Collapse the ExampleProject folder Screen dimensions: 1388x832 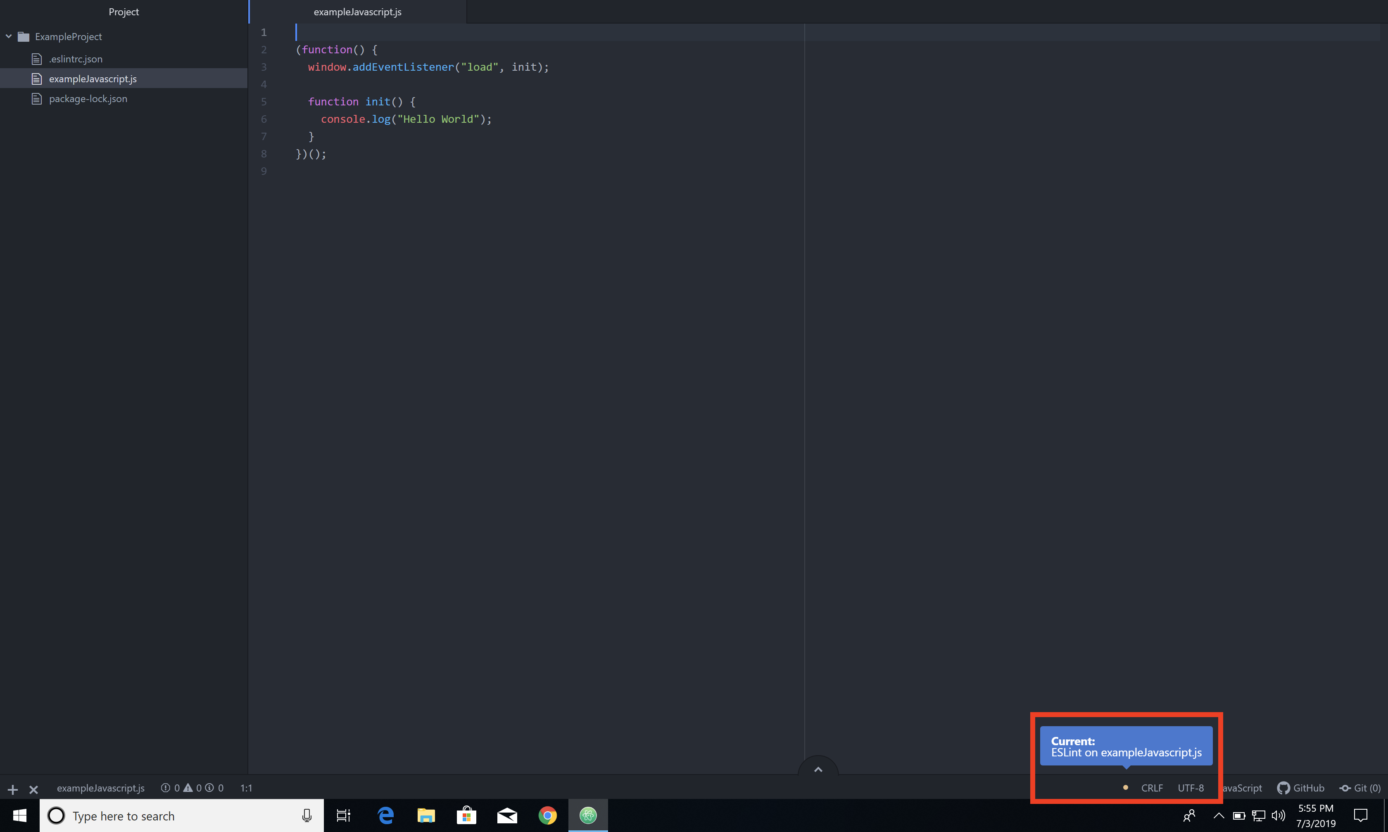pyautogui.click(x=9, y=36)
